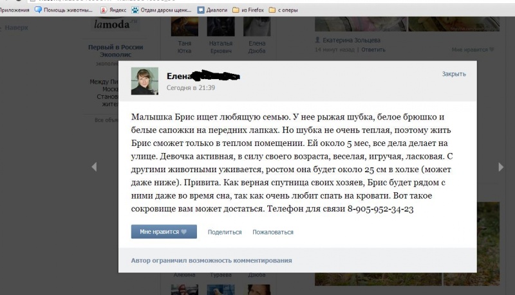Go to next post with right arrow
The height and width of the screenshot is (295, 515).
click(x=501, y=167)
